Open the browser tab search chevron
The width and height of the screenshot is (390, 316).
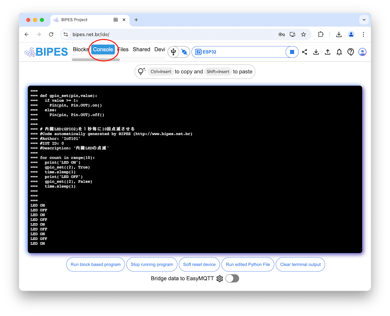pyautogui.click(x=364, y=19)
